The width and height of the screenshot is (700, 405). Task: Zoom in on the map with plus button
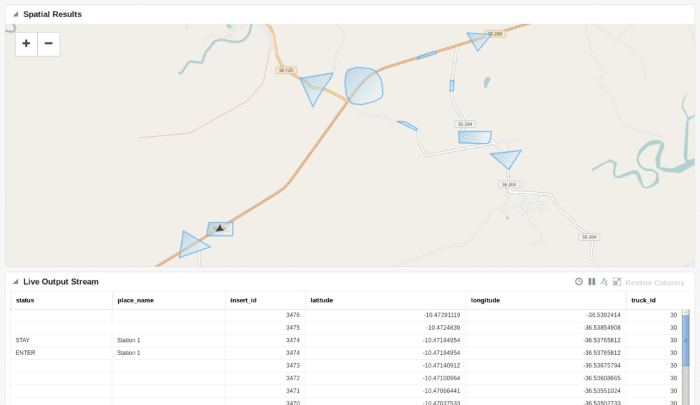(27, 44)
